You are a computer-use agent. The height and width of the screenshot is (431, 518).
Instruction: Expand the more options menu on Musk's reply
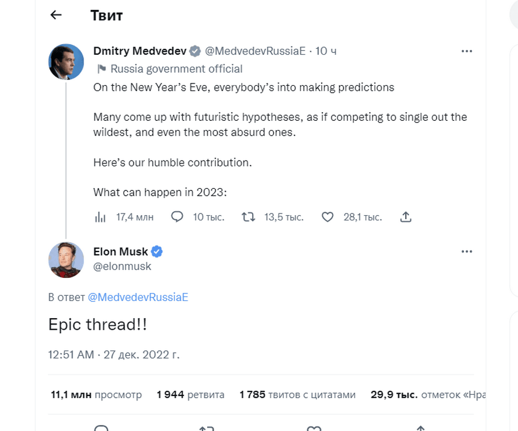[x=467, y=251]
